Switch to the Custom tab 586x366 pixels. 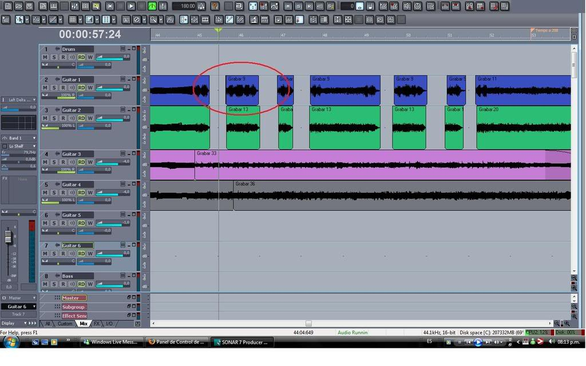65,324
